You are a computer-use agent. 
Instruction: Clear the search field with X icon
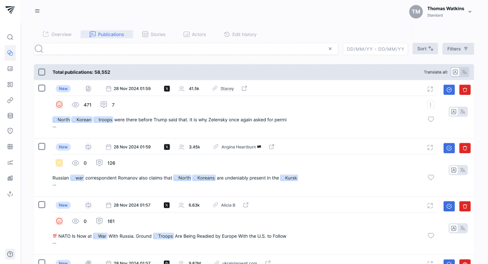click(x=330, y=49)
